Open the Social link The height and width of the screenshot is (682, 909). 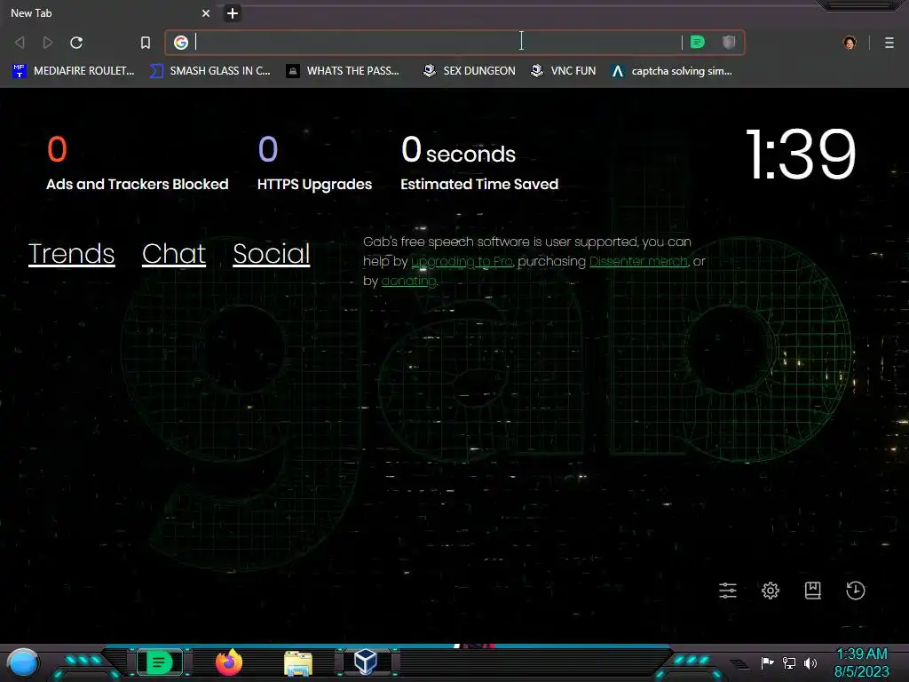pos(272,254)
